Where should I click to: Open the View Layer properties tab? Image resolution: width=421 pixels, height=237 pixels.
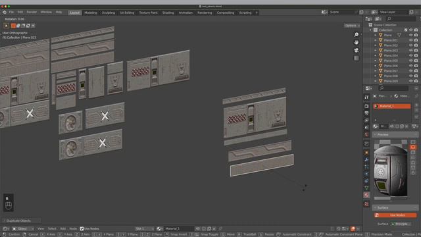point(366,120)
